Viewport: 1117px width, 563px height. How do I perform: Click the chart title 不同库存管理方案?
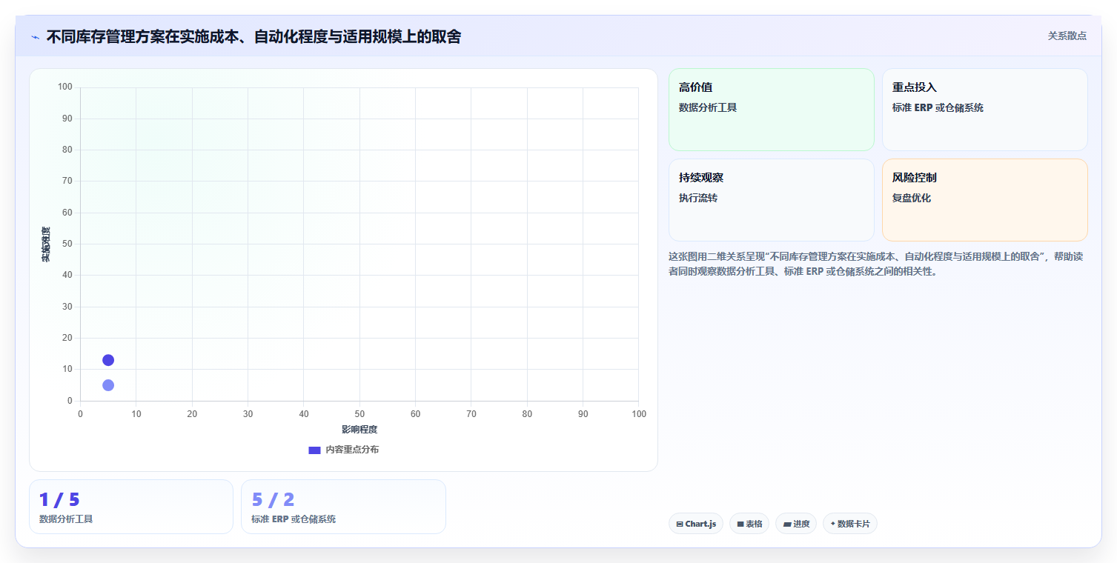click(253, 36)
